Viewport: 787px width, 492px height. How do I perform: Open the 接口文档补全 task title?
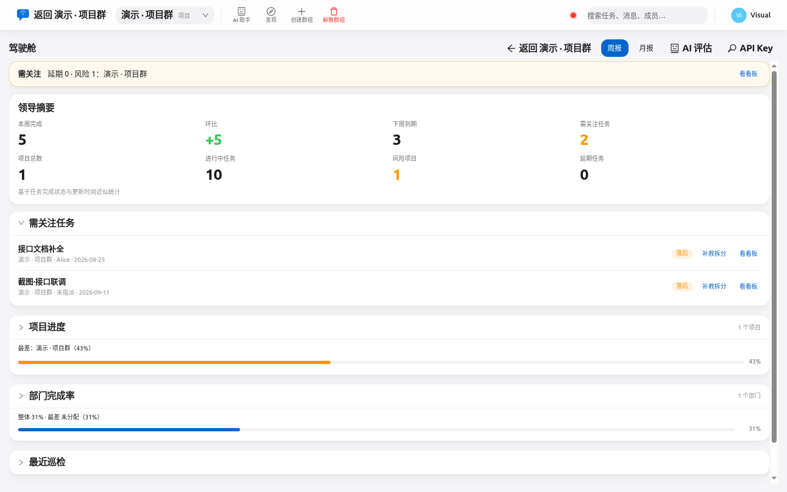[41, 249]
